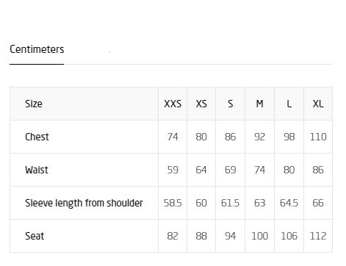
Task: Click the XS column header
Action: (x=201, y=104)
